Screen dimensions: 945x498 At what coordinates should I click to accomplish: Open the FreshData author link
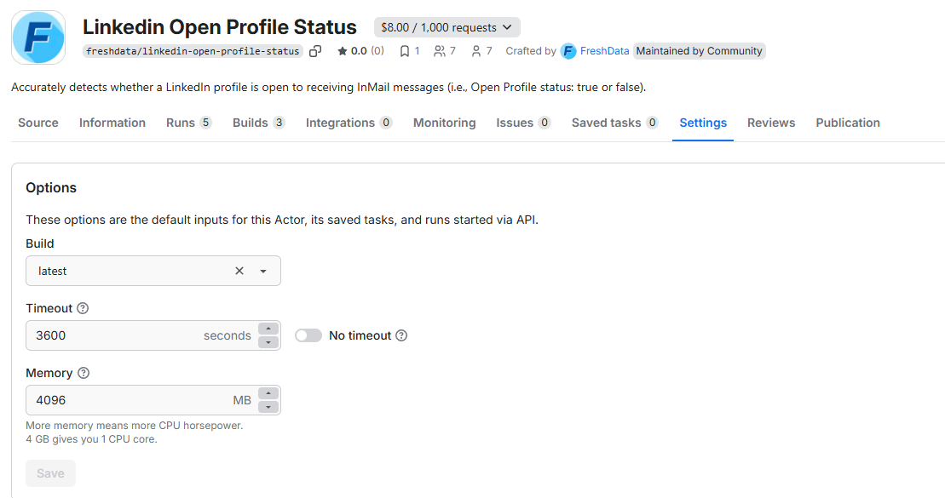[x=604, y=51]
